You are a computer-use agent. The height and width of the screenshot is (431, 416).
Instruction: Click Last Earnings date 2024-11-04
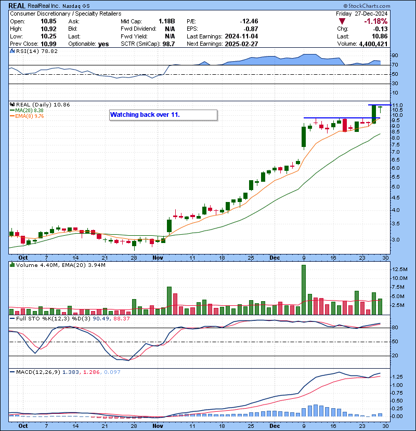(x=241, y=36)
